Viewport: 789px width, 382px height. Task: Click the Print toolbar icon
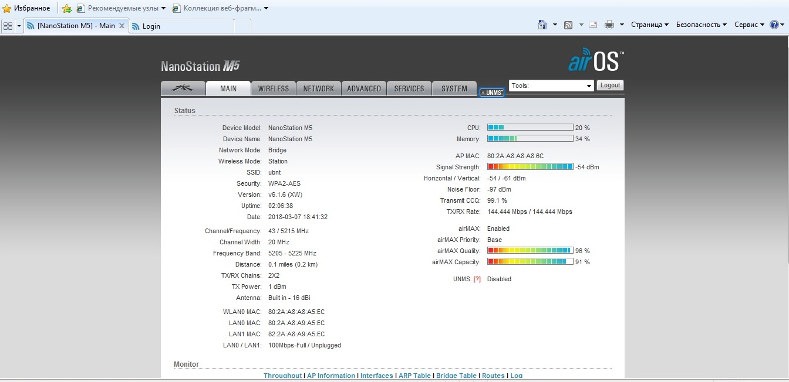pyautogui.click(x=609, y=25)
